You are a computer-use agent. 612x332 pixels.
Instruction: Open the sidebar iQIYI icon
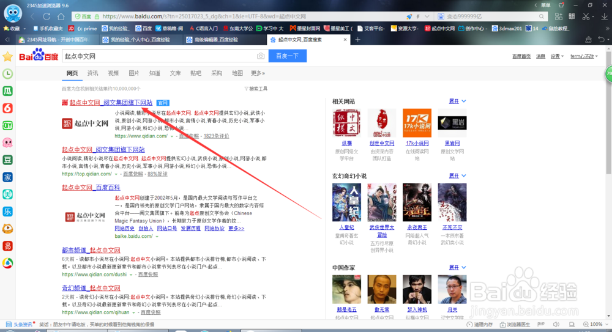7,125
